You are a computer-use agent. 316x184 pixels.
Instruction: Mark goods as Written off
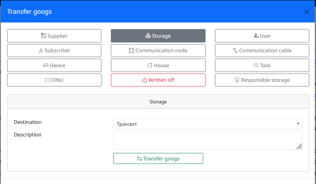pos(158,80)
